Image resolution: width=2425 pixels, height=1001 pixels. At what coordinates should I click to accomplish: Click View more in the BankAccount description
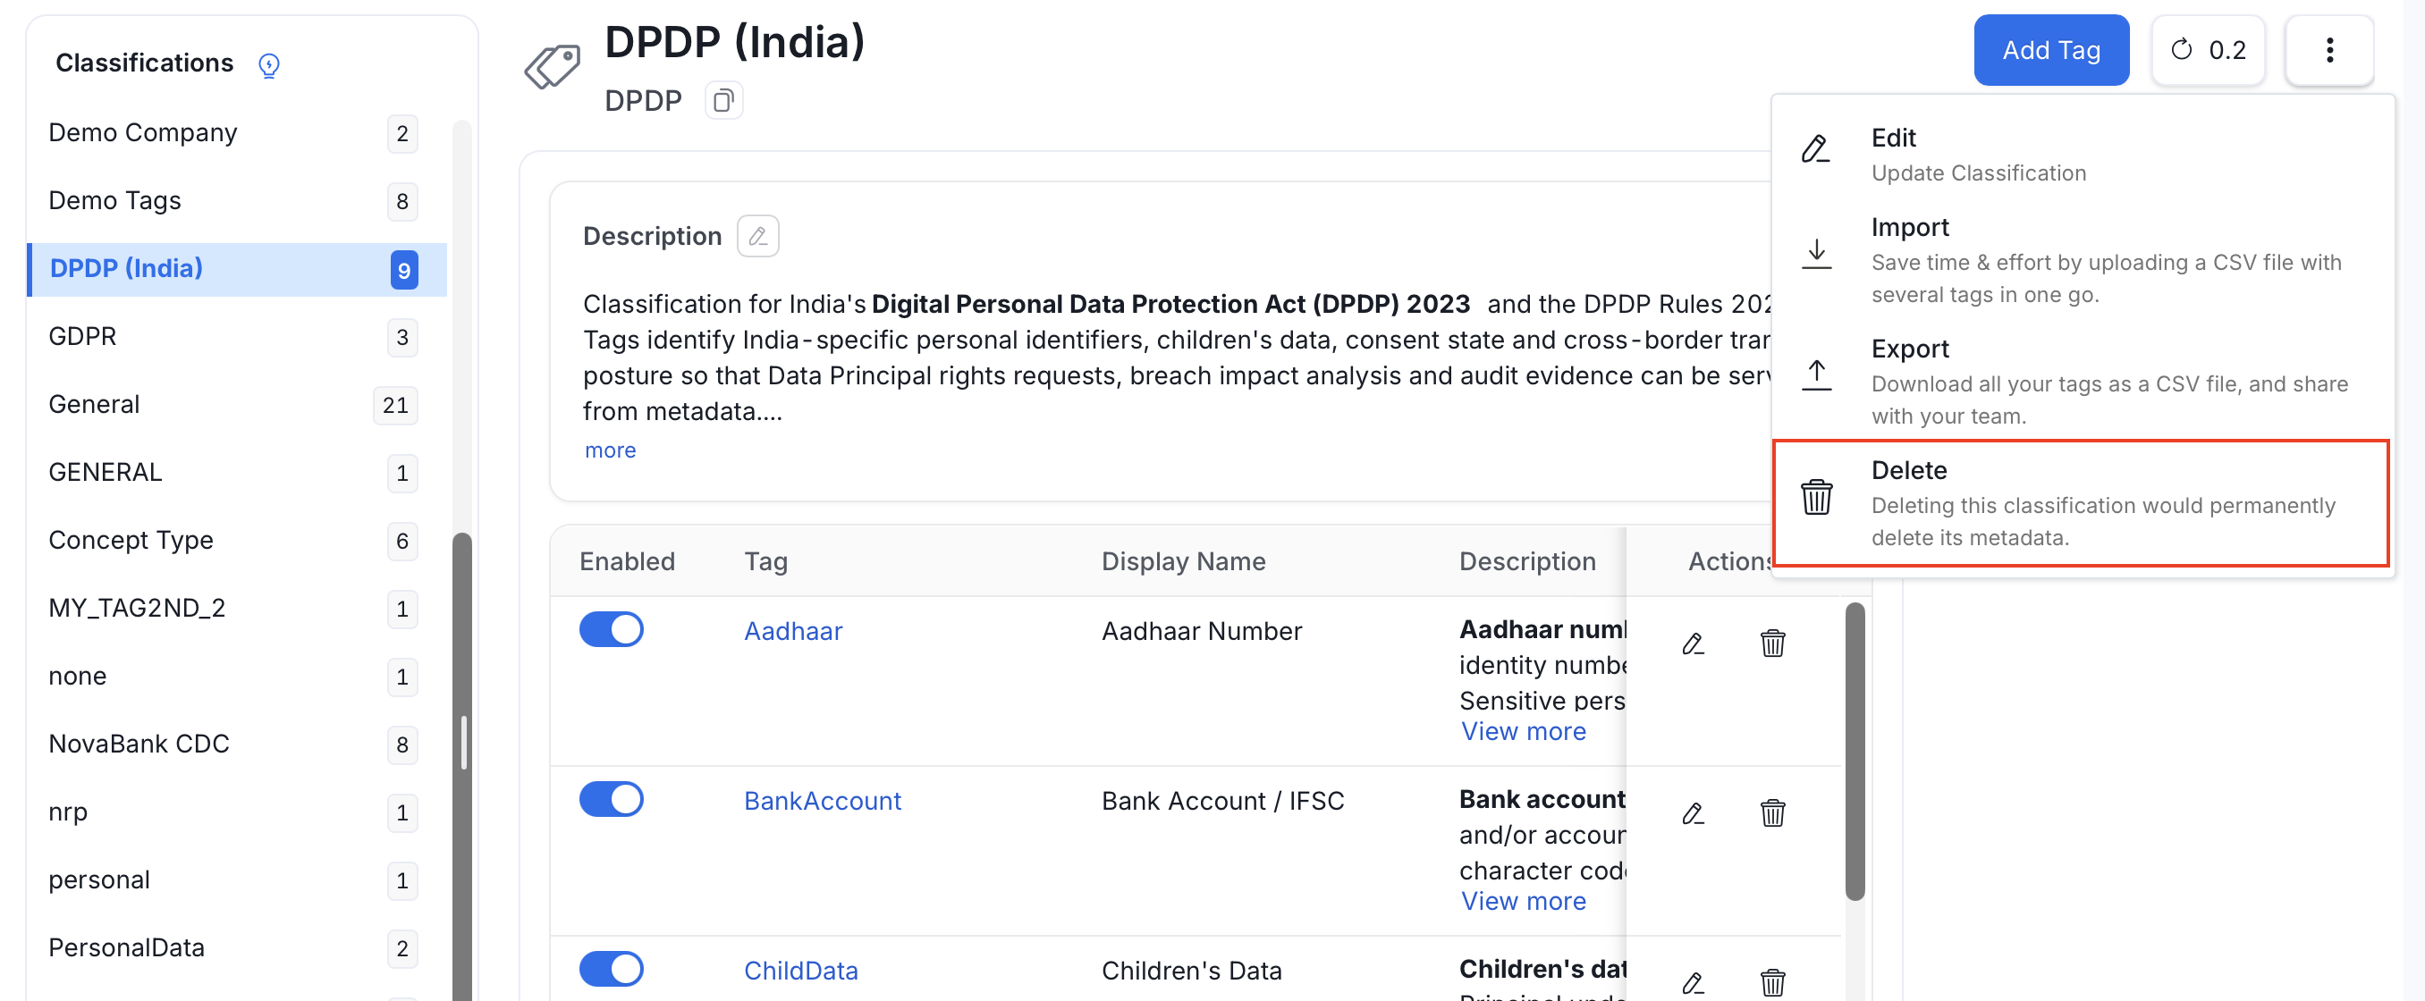tap(1522, 900)
